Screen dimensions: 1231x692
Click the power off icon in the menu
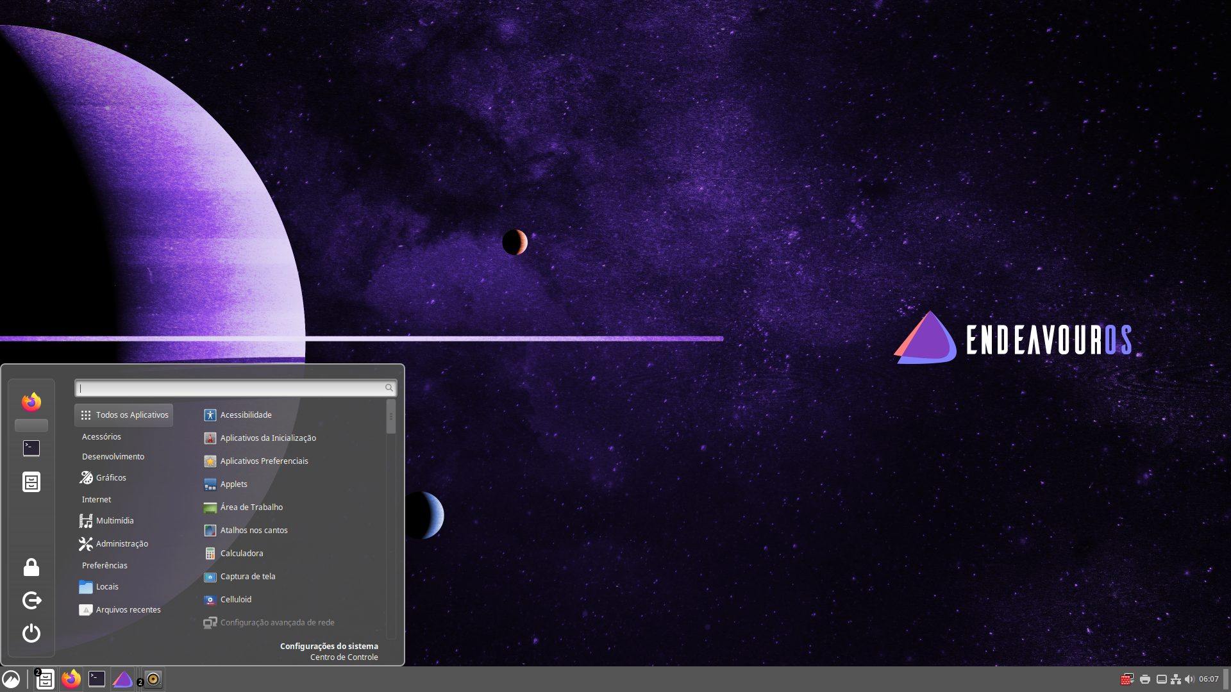pos(31,633)
